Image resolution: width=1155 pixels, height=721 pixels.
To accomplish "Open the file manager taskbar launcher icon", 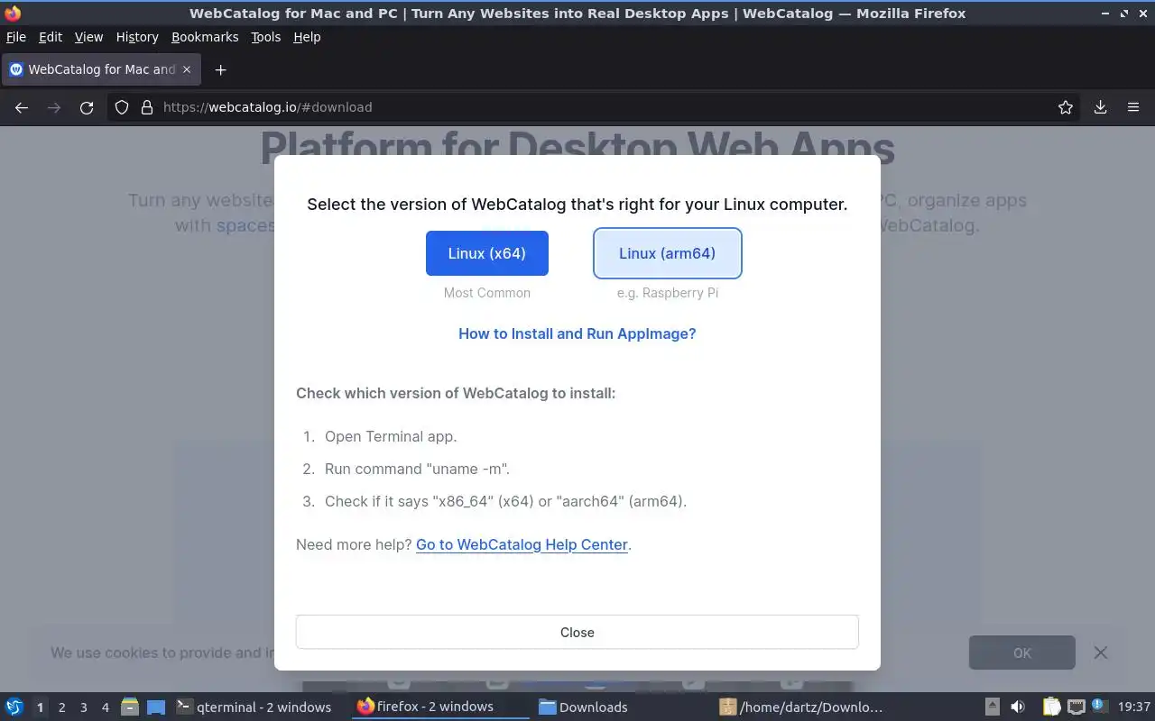I will (130, 707).
